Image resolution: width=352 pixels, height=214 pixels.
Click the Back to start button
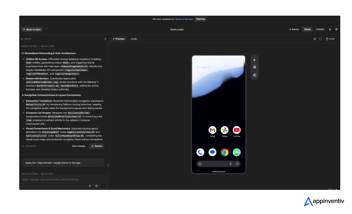[32, 29]
